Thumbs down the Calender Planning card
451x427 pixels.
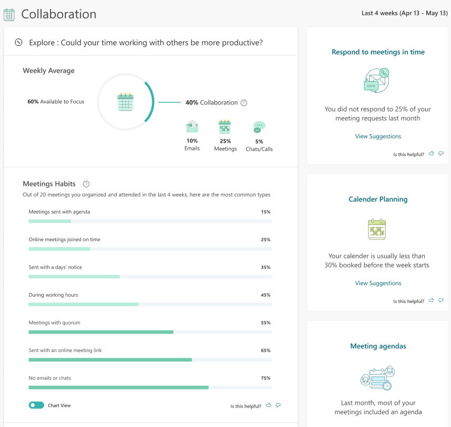(x=441, y=300)
